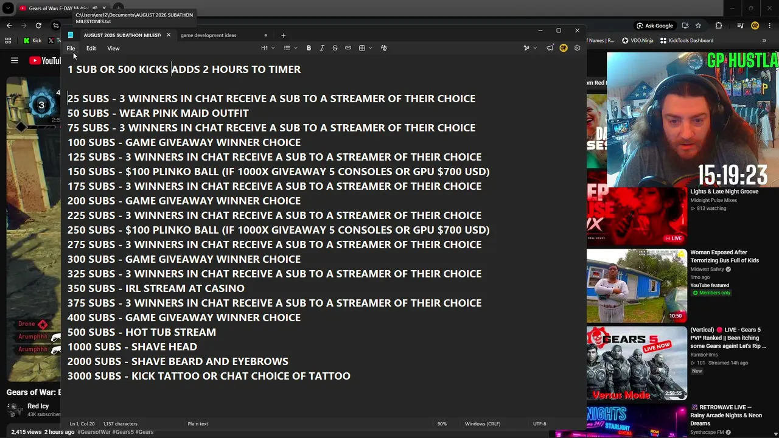
Task: Click the Ln 1, Col 20 status indicator
Action: pos(82,423)
